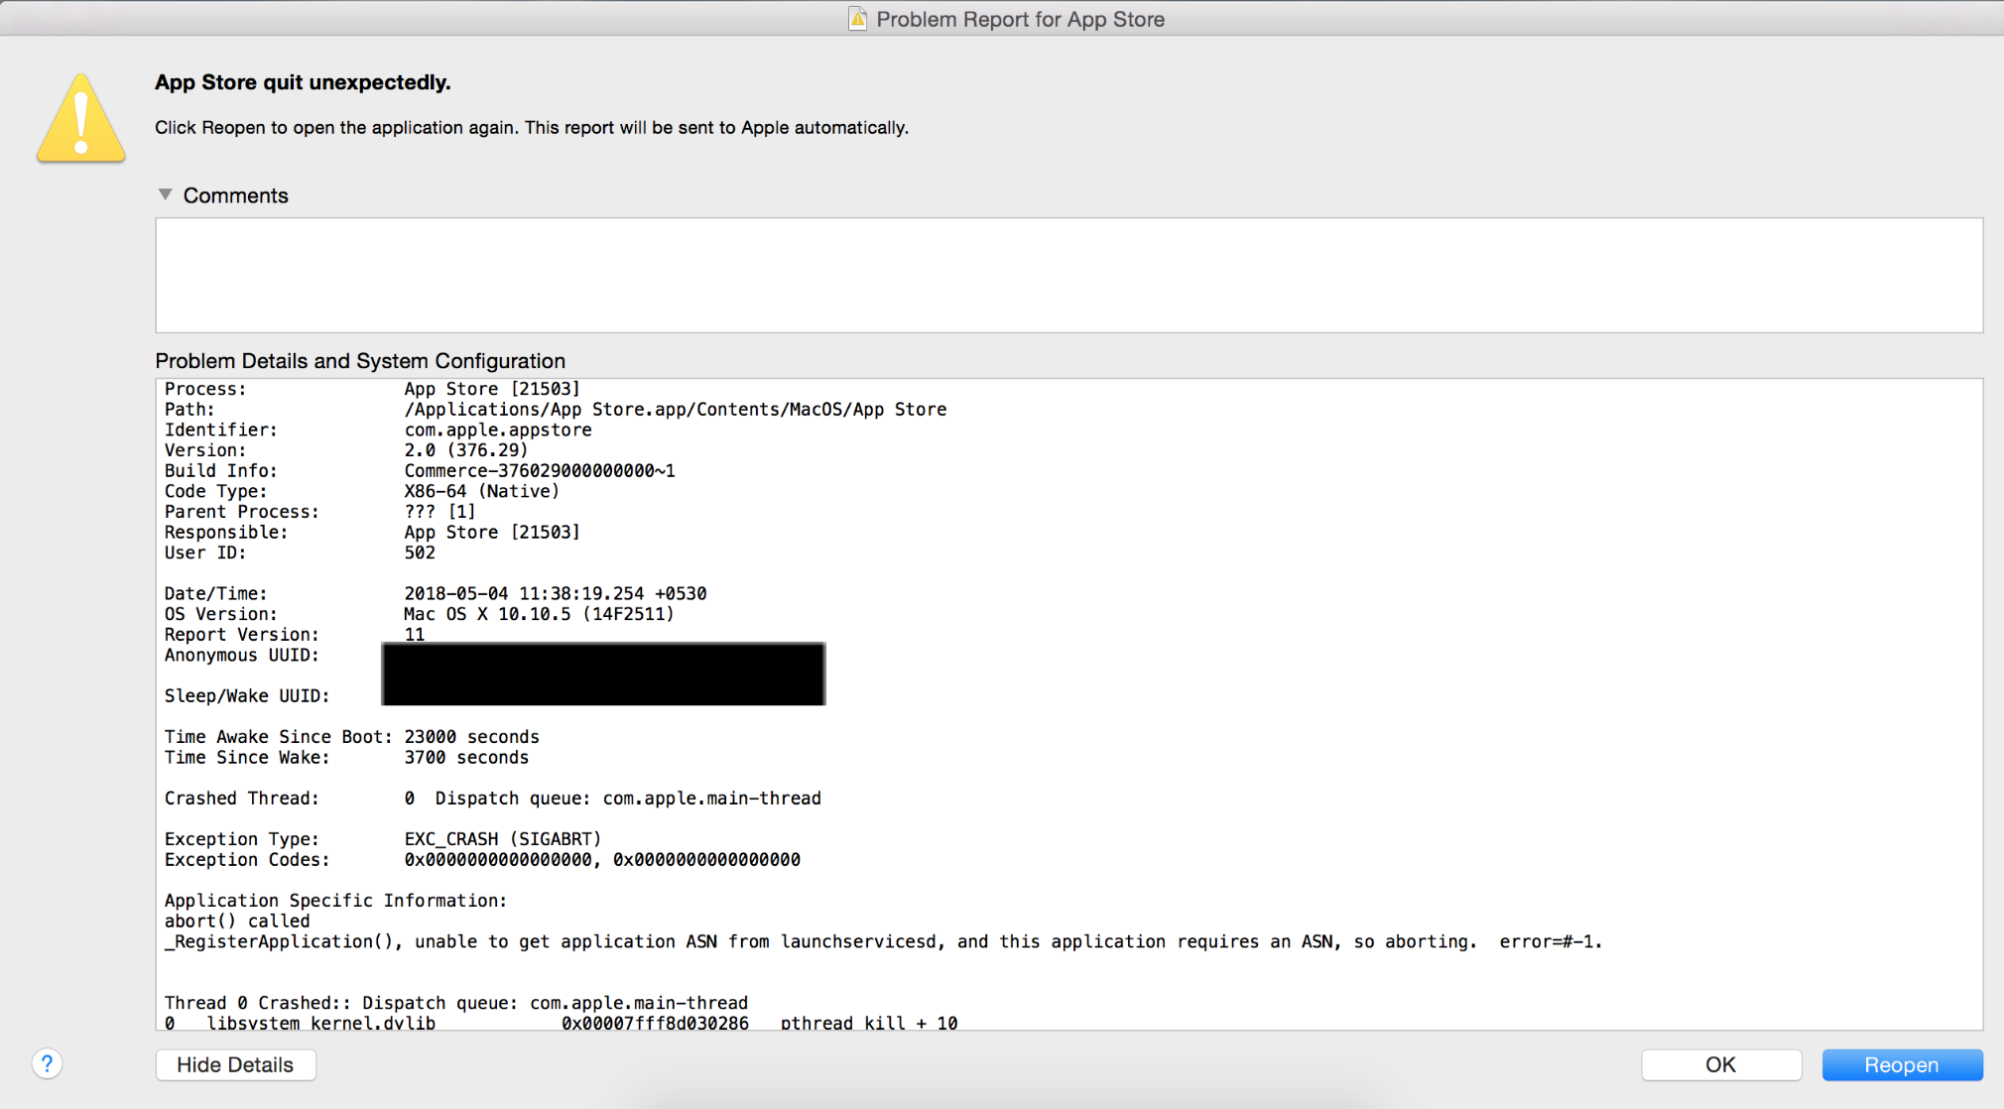Click the 'Thread 0 Crashed' line
This screenshot has width=2004, height=1109.
[455, 1003]
